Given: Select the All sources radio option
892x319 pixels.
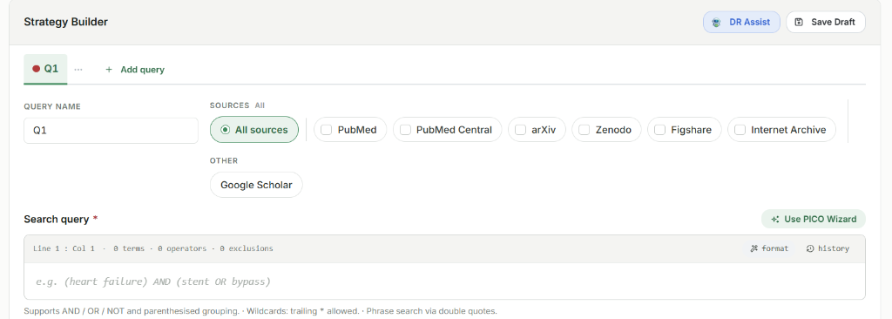Looking at the screenshot, I should [254, 130].
